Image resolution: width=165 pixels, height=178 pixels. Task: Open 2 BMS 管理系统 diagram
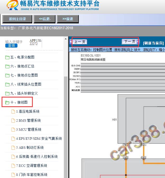point(28,120)
